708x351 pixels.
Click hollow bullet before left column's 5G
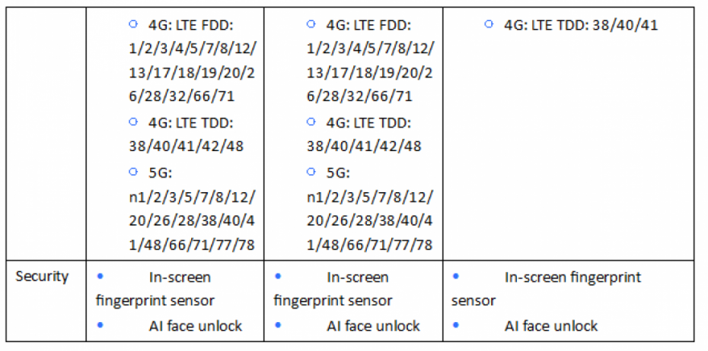(132, 171)
